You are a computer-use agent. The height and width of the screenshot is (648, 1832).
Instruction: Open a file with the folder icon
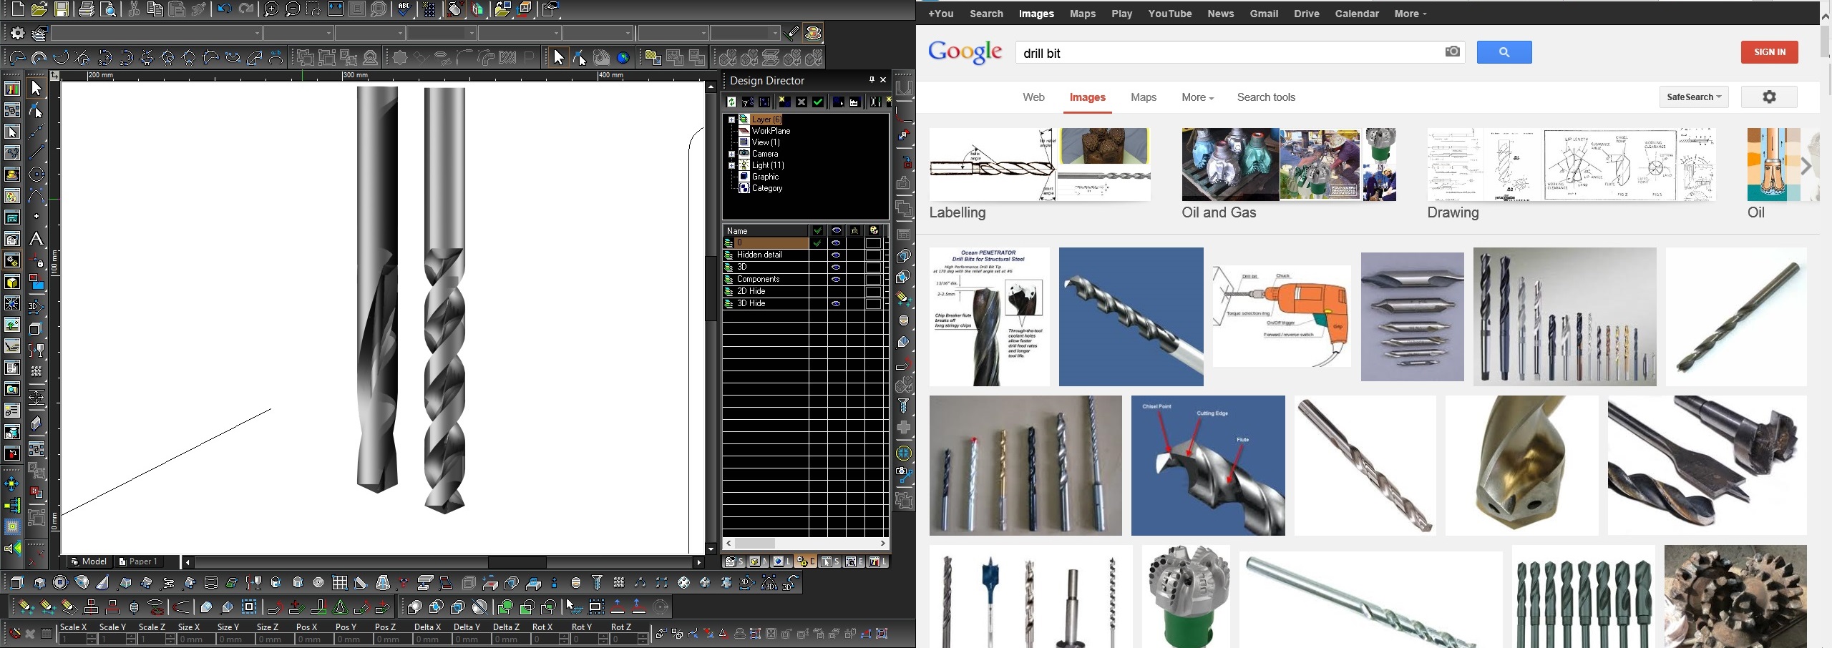tap(39, 9)
